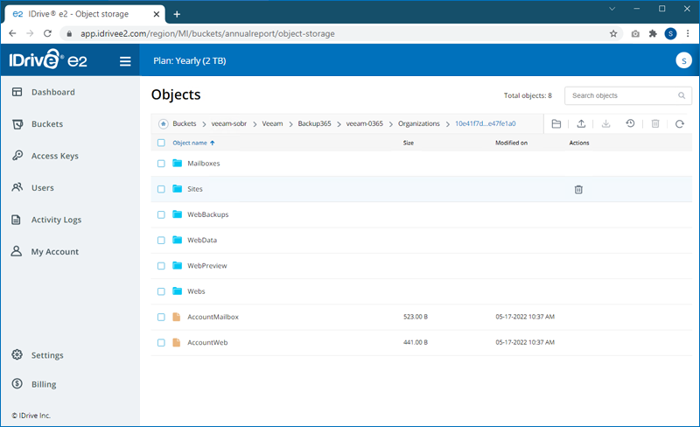Go back in browser history

(12, 33)
